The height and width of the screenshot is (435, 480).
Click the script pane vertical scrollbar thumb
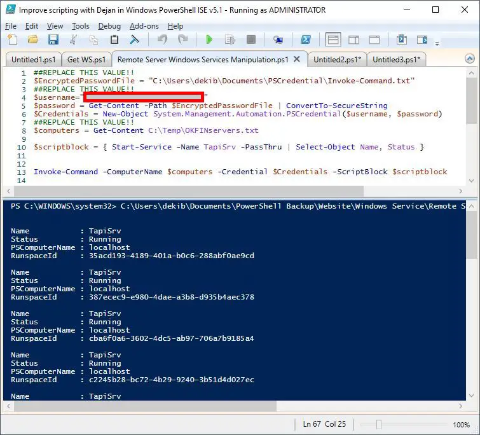click(471, 101)
